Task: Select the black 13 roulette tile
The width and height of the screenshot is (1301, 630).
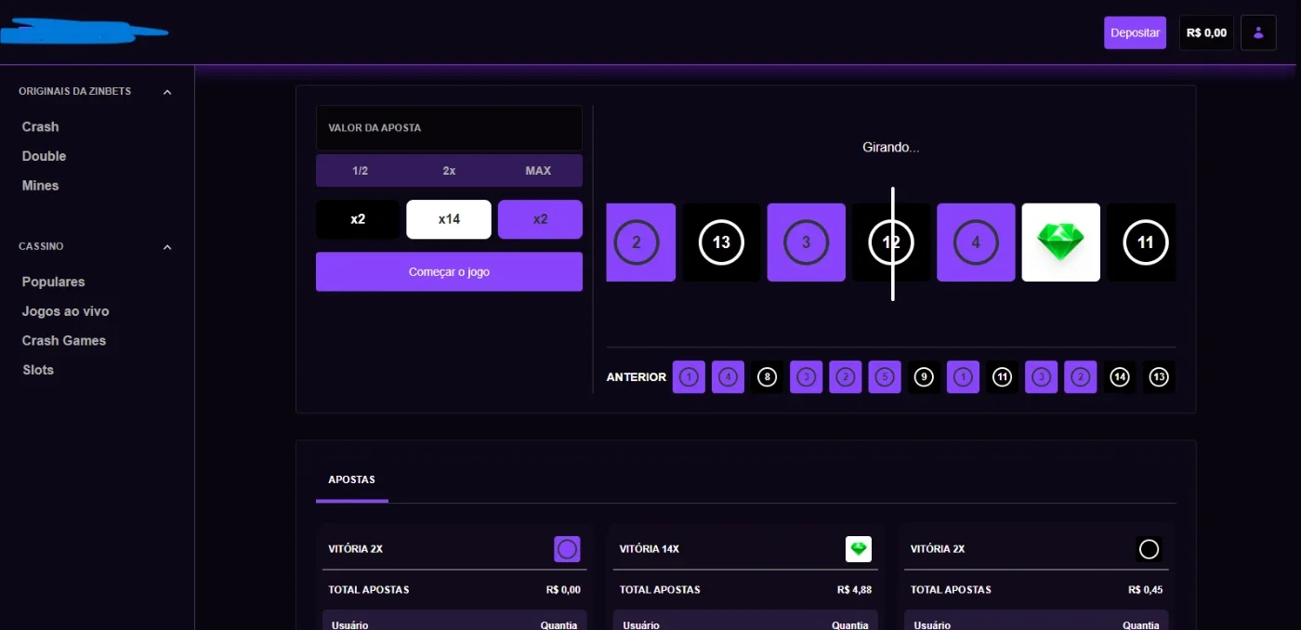Action: (x=721, y=243)
